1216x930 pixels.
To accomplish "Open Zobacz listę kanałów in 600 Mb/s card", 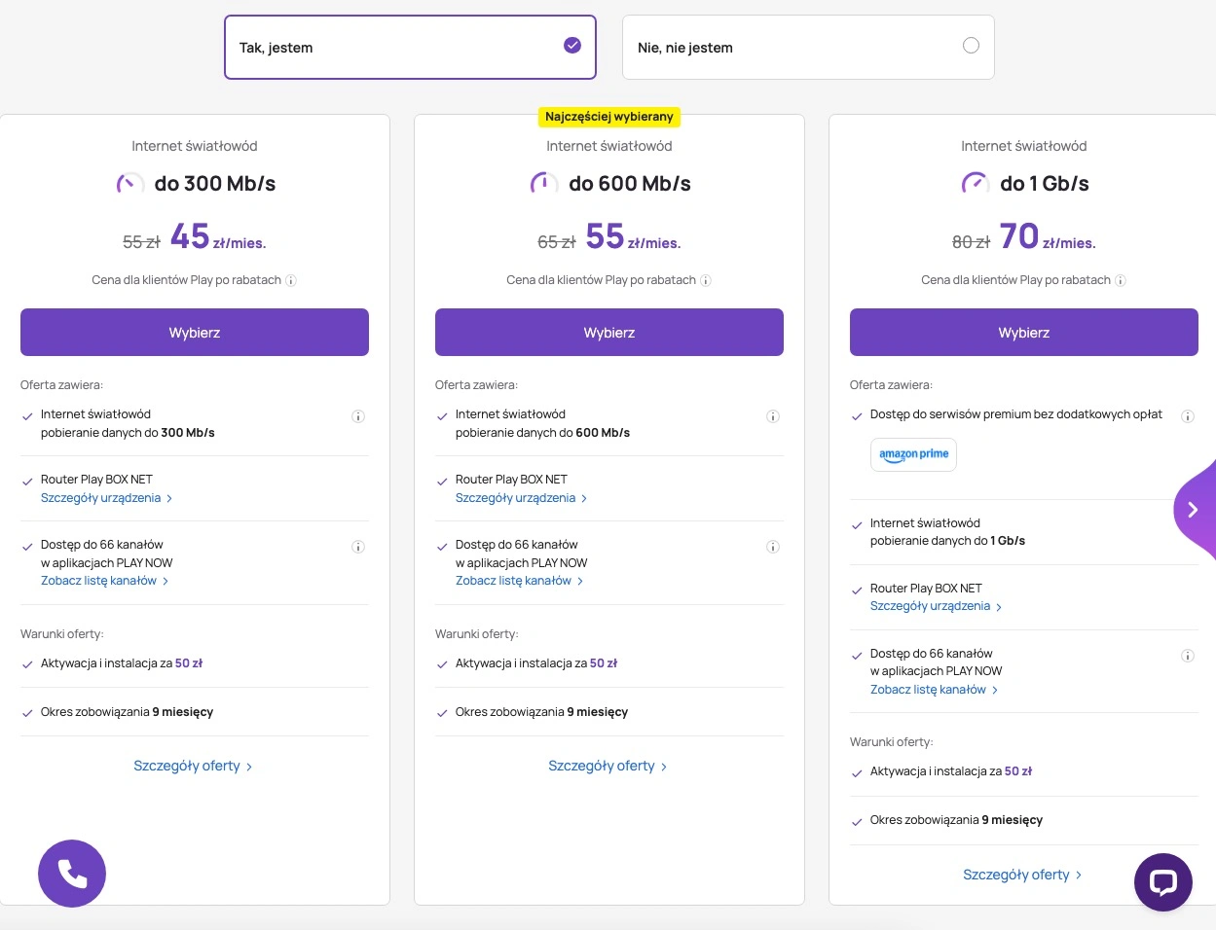I will 520,581.
